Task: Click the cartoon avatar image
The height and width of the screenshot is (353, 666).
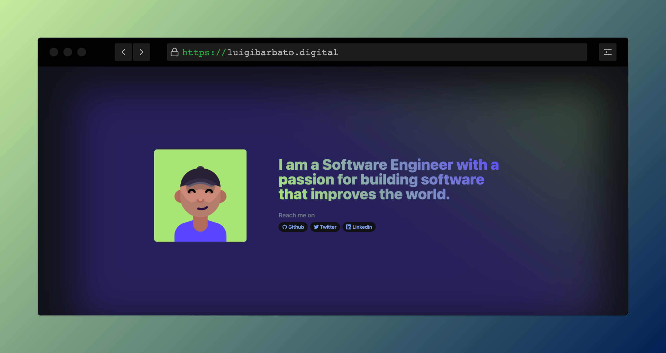Action: [x=200, y=195]
